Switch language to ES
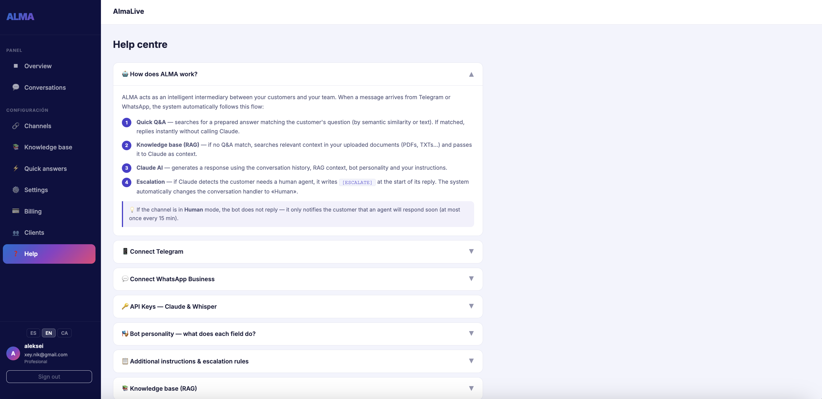 point(33,333)
